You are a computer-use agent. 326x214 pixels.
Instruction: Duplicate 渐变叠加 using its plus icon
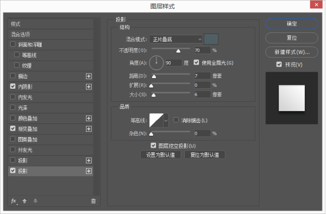coord(89,129)
